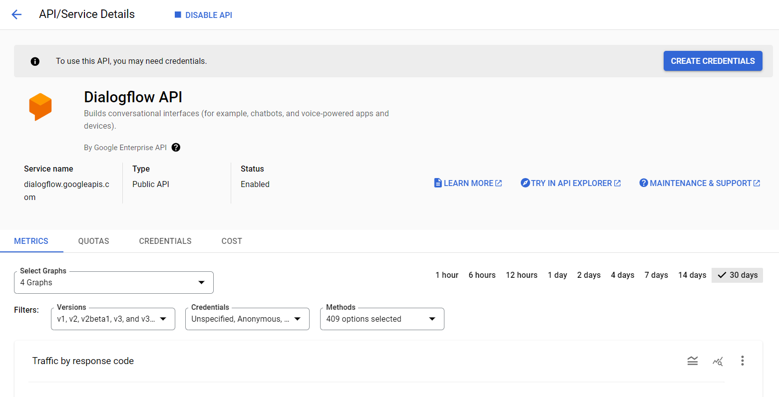Screen dimensions: 779x397
Task: Click the info icon in the credentials banner
Action: point(35,61)
